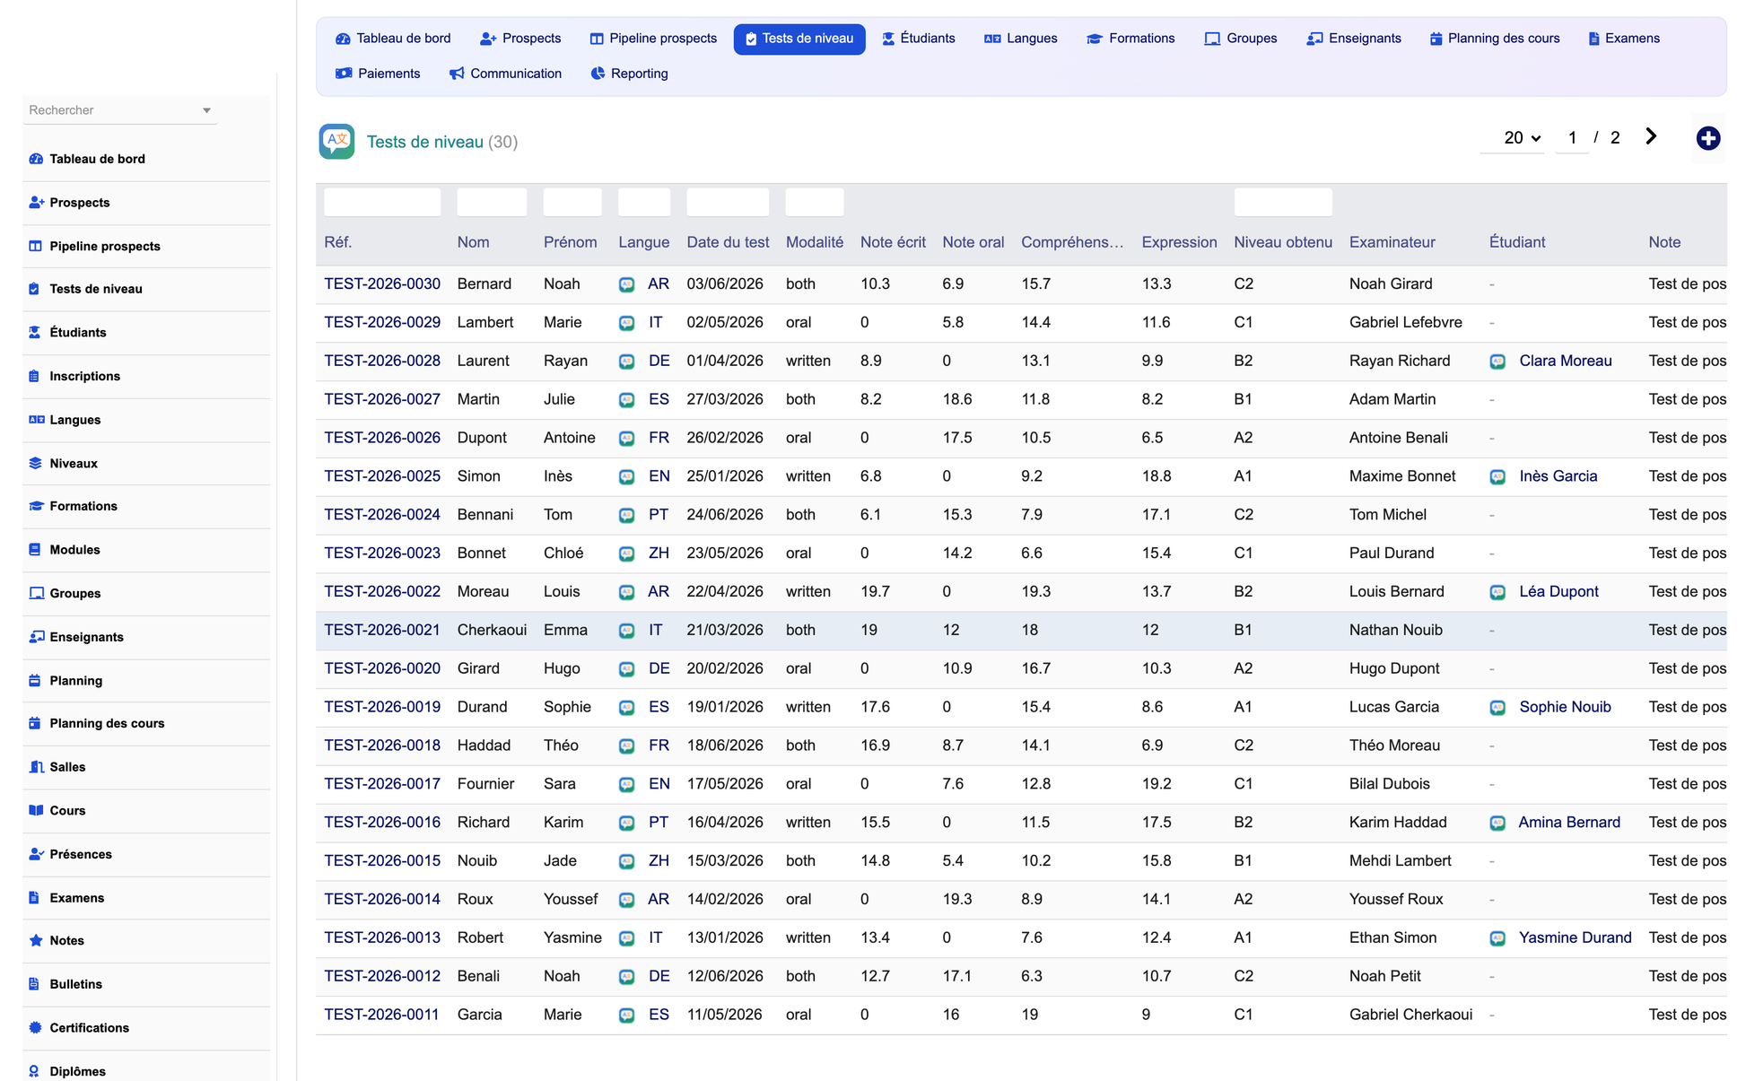This screenshot has width=1746, height=1081.
Task: Click Niveaux layers icon in sidebar
Action: tap(36, 463)
